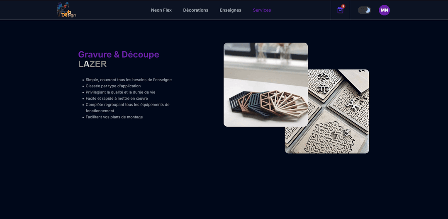Click 'Privilégiant la qualité' bullet item
448x219 pixels.
(121, 92)
